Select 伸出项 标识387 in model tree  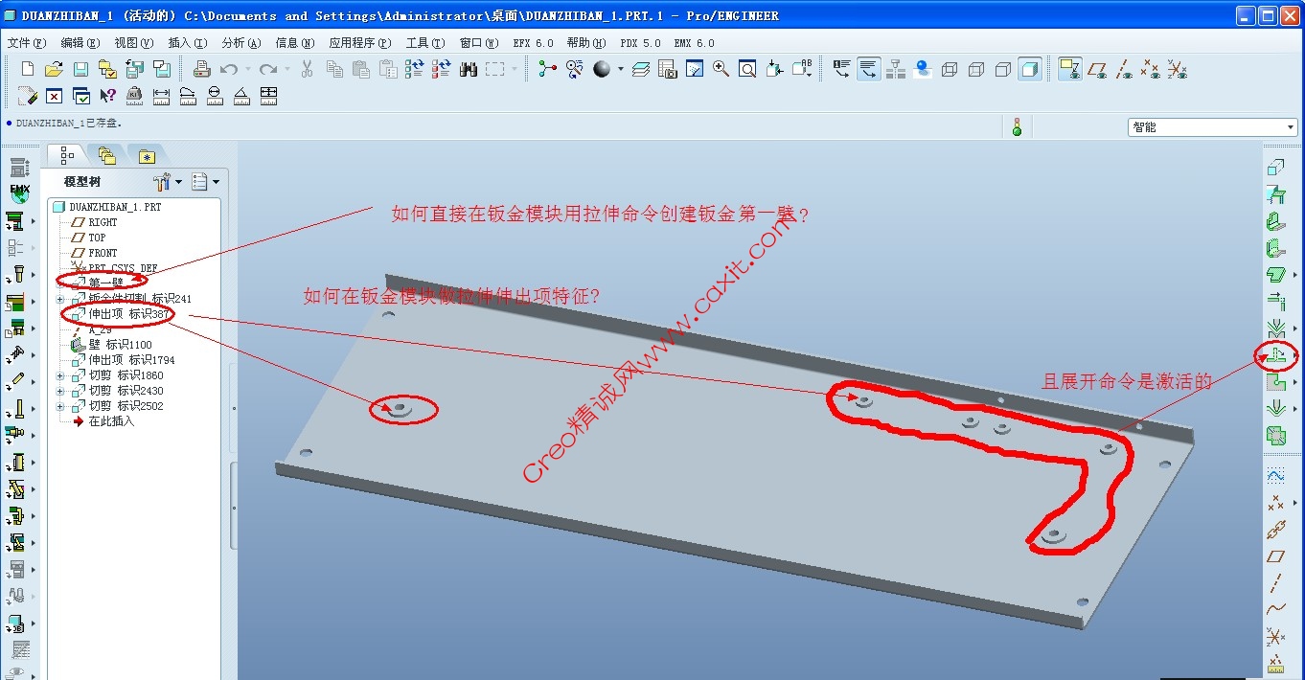[127, 314]
